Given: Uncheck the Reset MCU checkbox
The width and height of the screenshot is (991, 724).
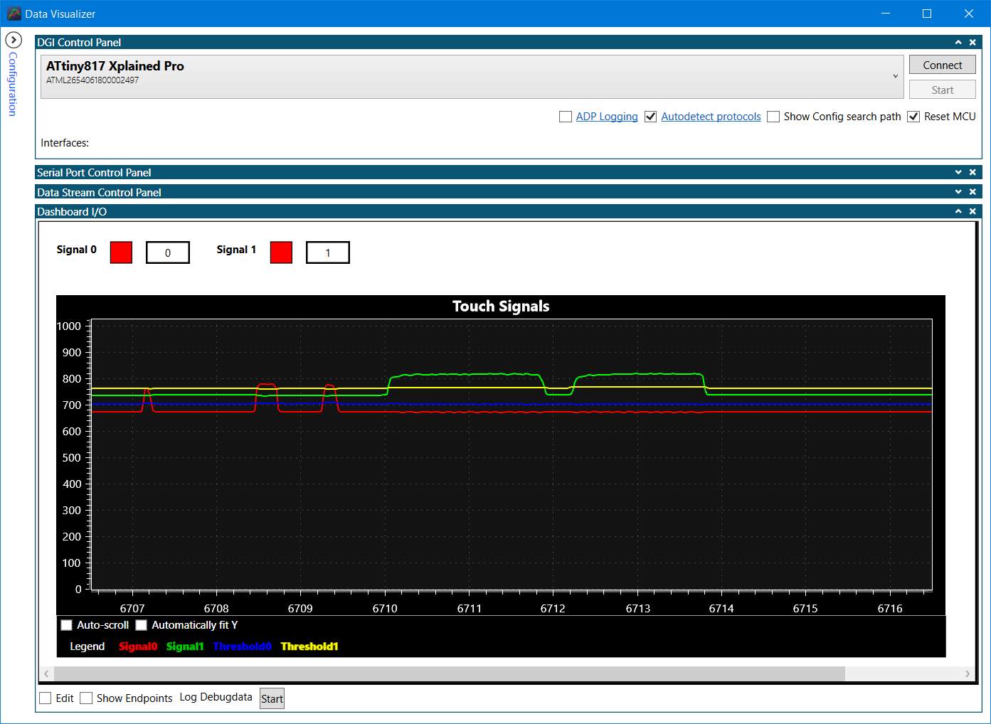Looking at the screenshot, I should (x=913, y=117).
